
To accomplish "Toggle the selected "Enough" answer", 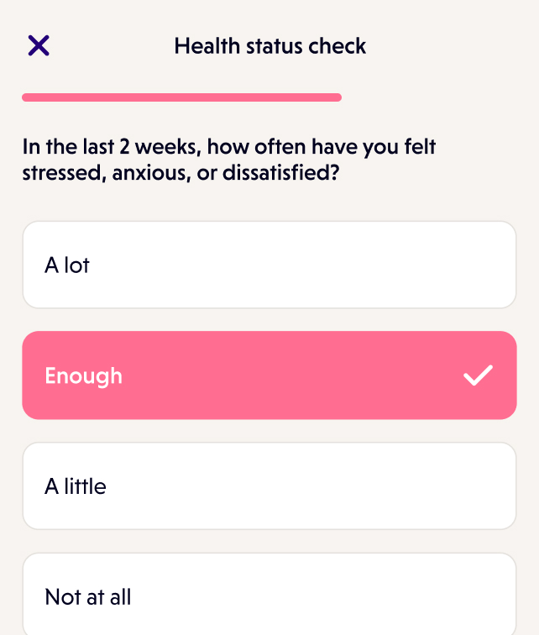I will click(269, 375).
